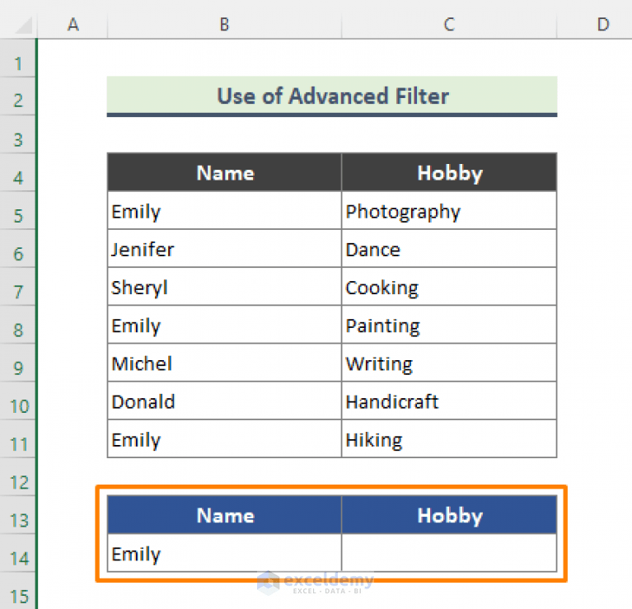Select the Sheryl cell
This screenshot has width=632, height=609.
point(224,287)
